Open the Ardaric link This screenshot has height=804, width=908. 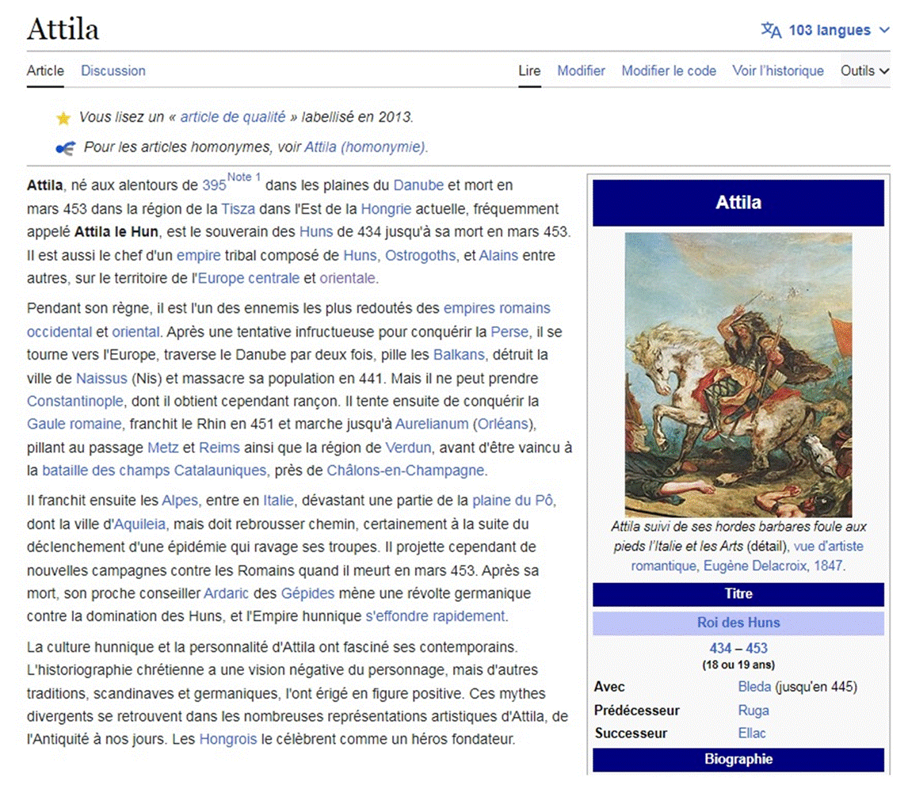click(226, 593)
